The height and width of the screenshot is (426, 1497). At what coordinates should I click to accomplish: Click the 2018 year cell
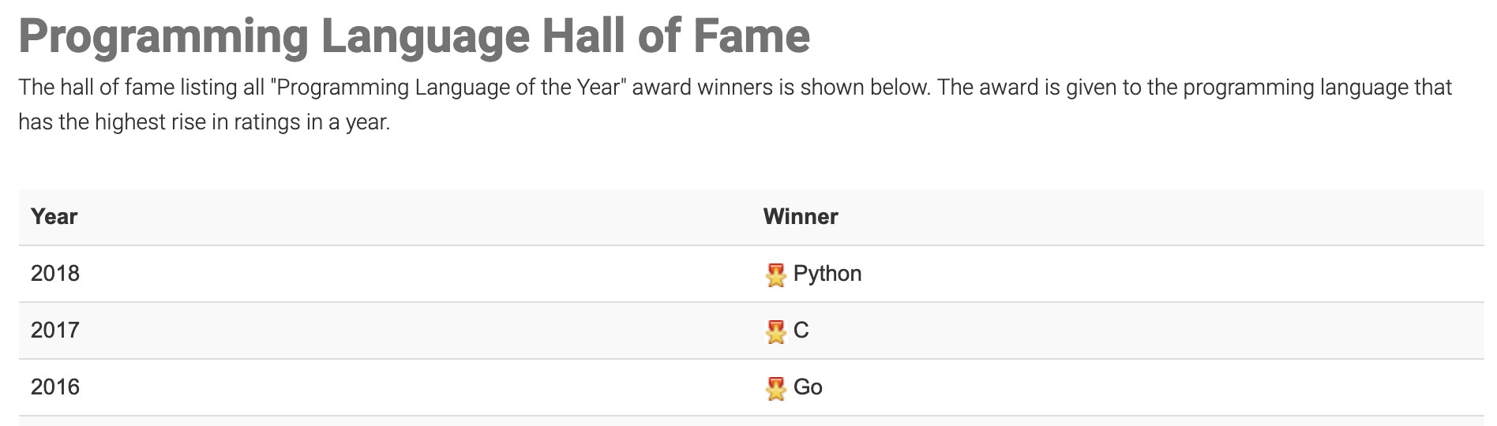point(55,274)
